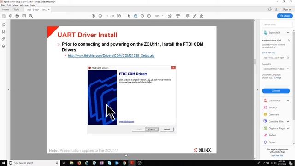The height and width of the screenshot is (166, 295).
Task: Open the fit page options dropdown
Action: [170, 16]
